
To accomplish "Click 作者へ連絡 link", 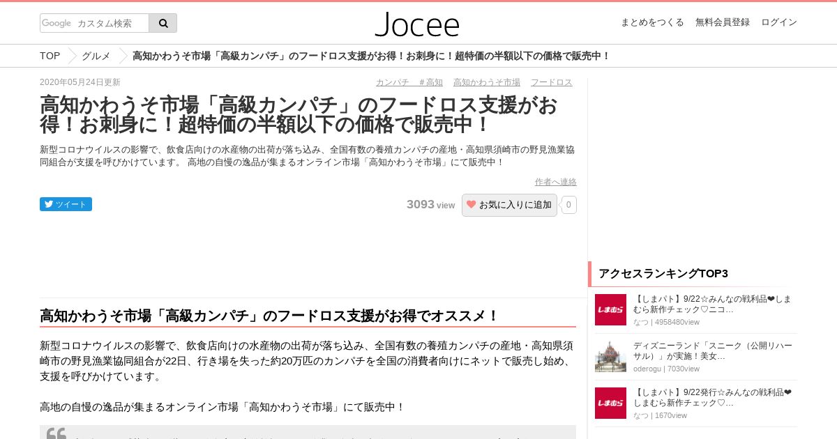I will click(556, 182).
